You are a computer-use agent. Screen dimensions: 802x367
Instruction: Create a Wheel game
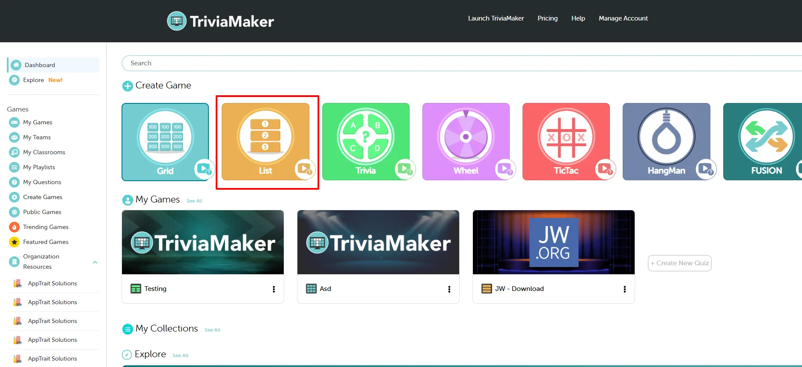tap(466, 142)
